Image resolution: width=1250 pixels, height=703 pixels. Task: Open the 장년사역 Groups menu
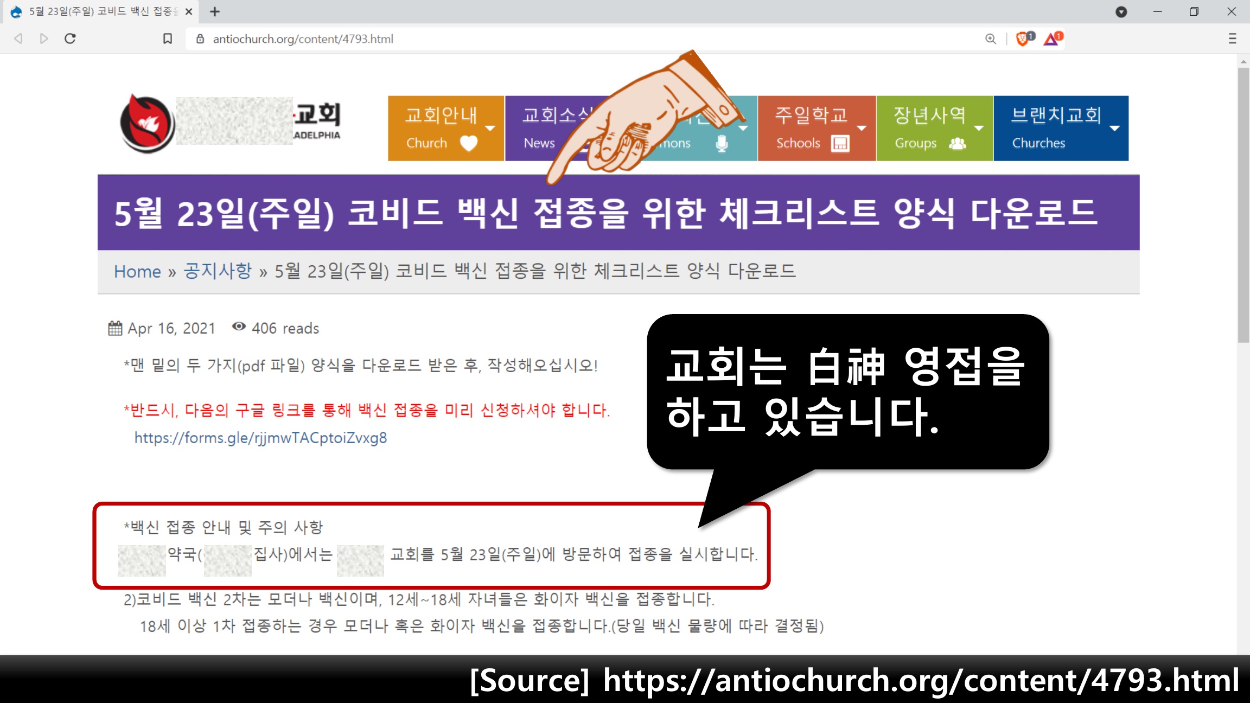click(934, 128)
